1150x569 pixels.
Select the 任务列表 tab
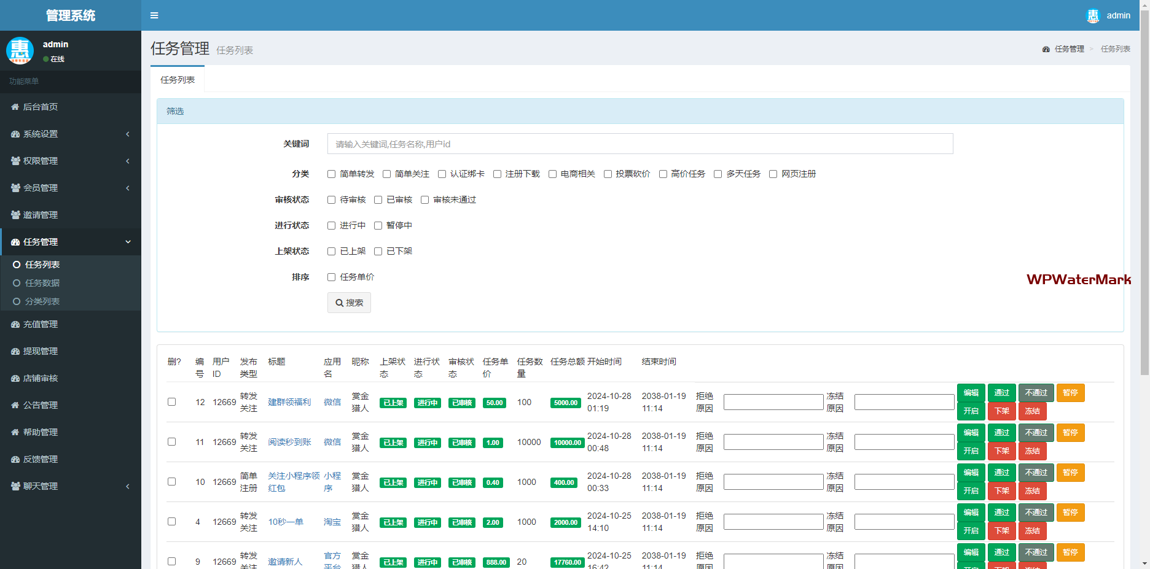178,80
